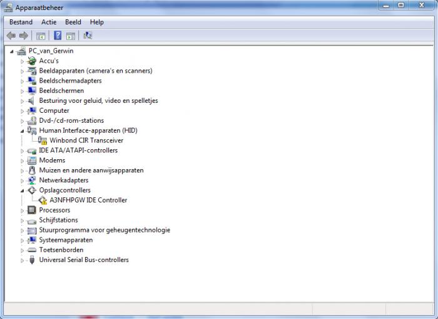Select Winbond CIR Transceiver device
Image resolution: width=438 pixels, height=319 pixels.
point(86,140)
